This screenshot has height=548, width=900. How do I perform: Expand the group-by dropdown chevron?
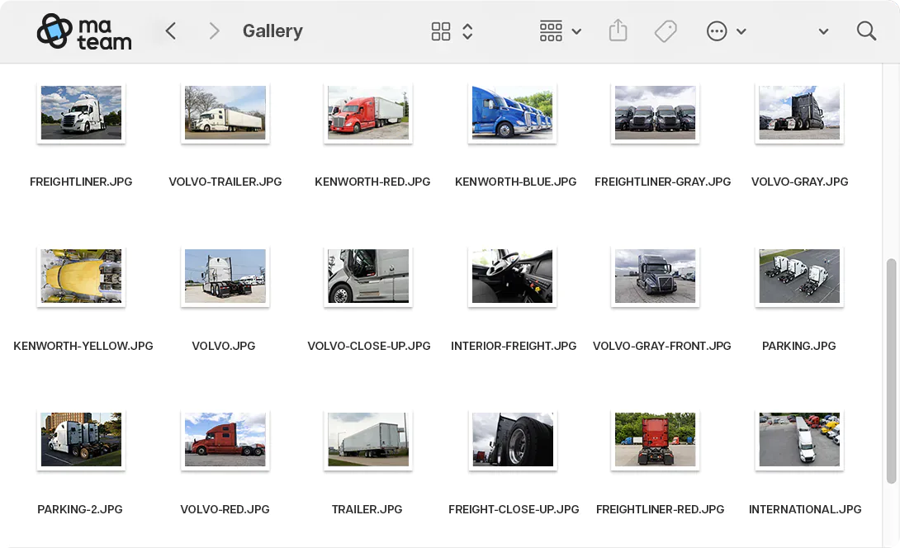576,32
